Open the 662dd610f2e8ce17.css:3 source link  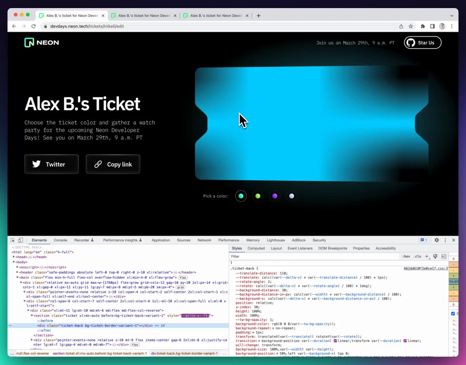[x=426, y=268]
